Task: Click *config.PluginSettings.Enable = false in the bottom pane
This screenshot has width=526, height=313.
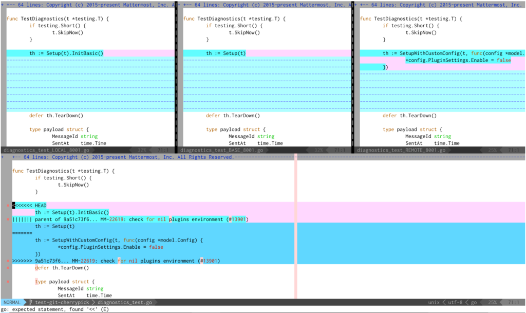Action: click(x=110, y=247)
